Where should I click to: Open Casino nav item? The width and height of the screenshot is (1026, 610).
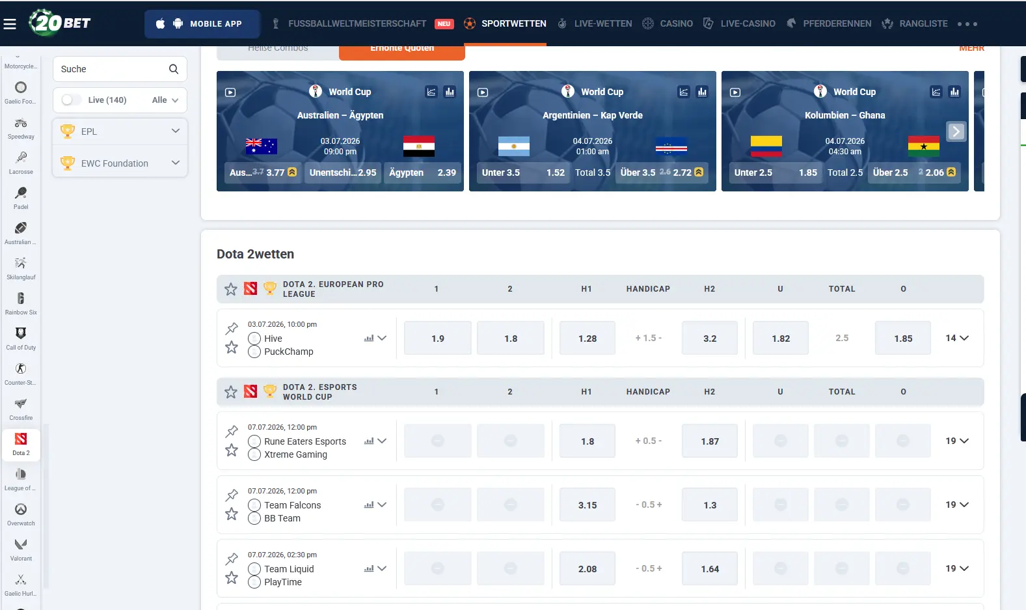pyautogui.click(x=668, y=23)
